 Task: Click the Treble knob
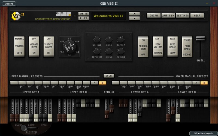(120, 40)
